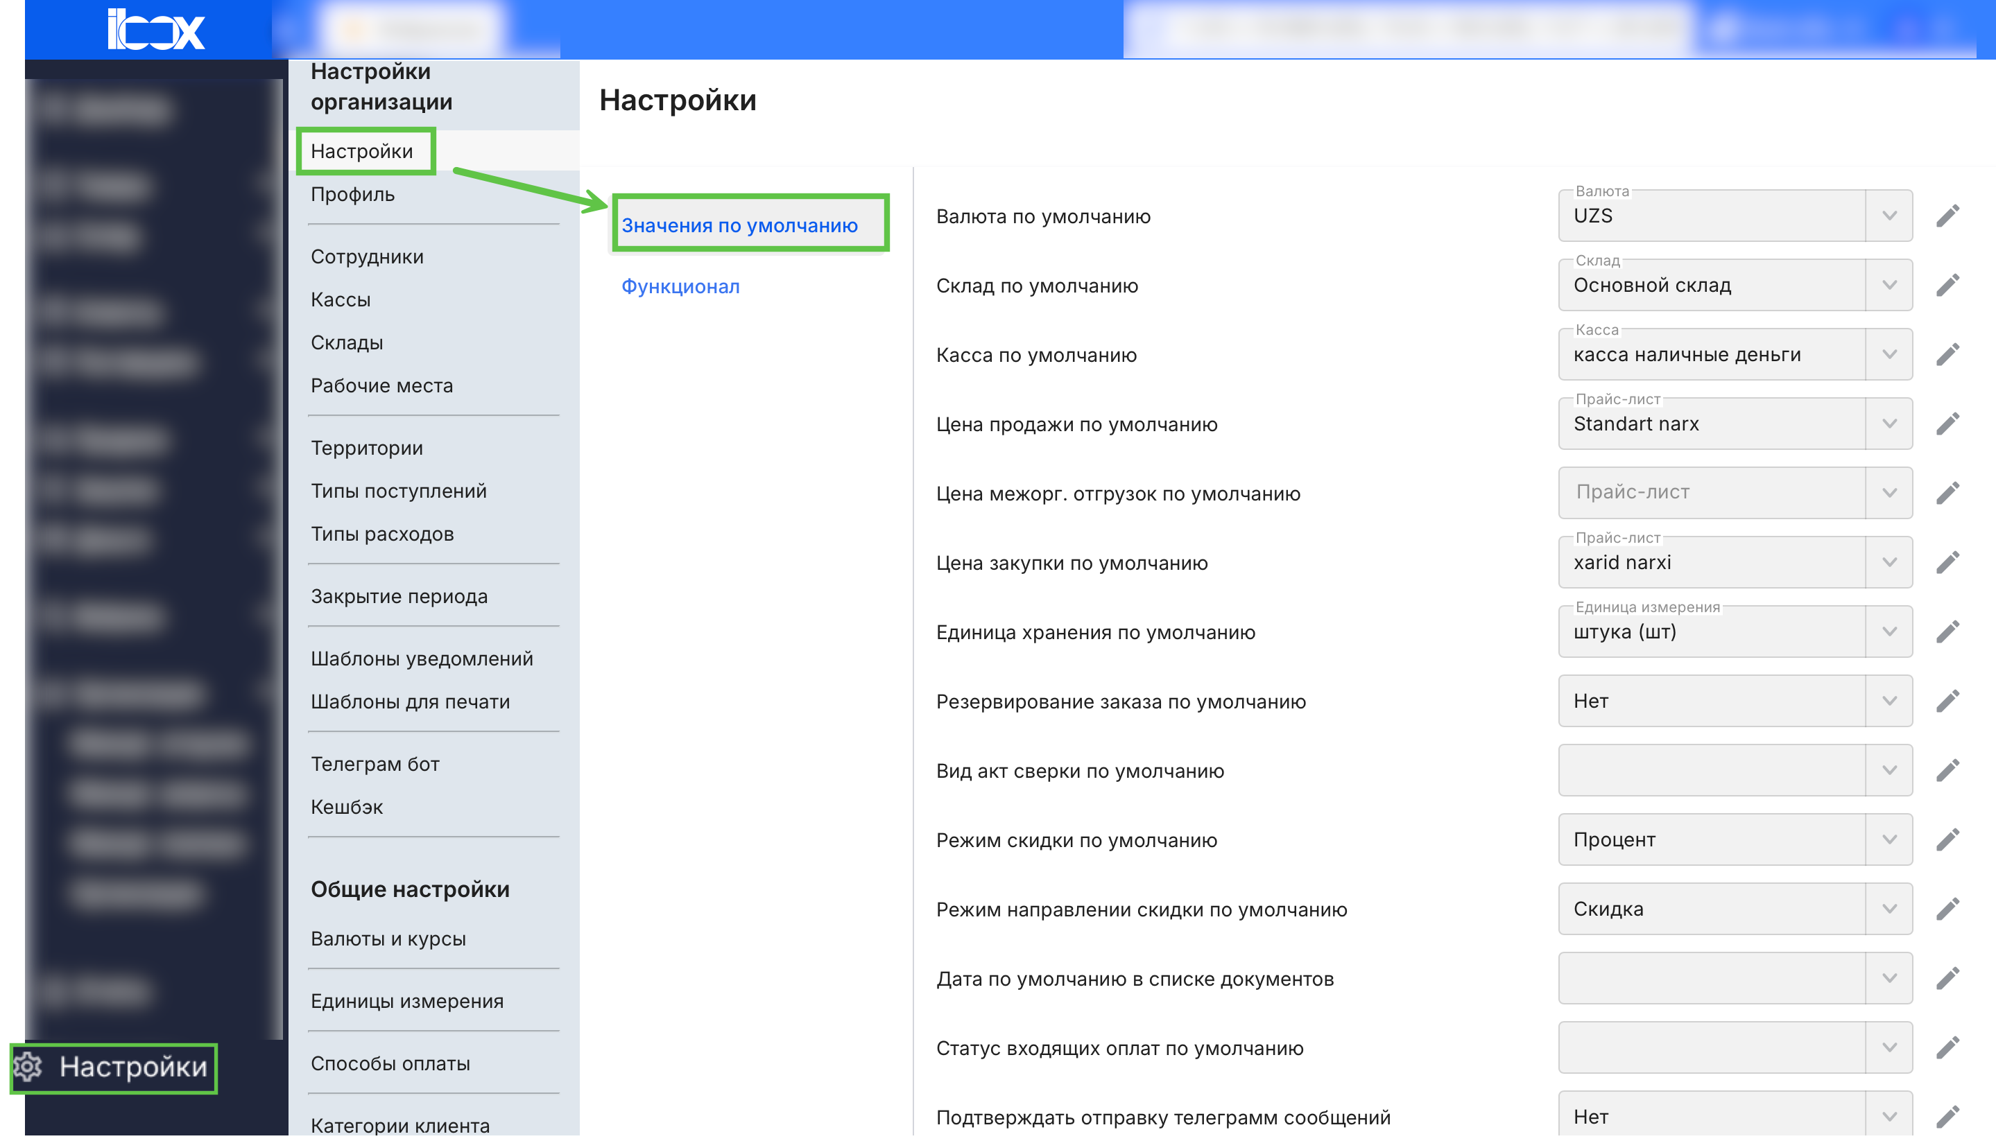This screenshot has height=1141, width=1996.
Task: Select the Значения по умолчанию tab
Action: tap(739, 225)
